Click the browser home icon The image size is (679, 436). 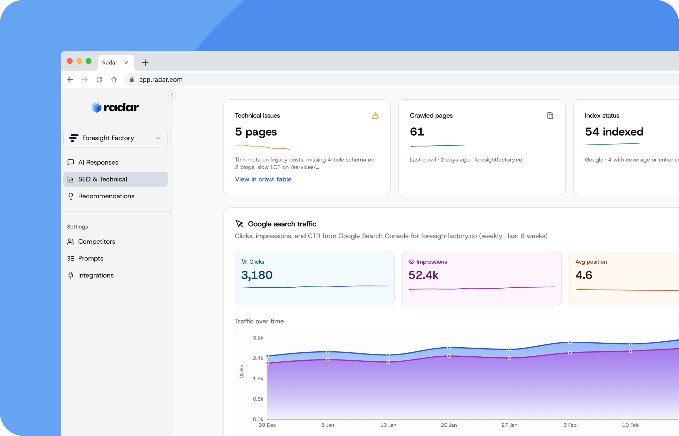tap(114, 80)
